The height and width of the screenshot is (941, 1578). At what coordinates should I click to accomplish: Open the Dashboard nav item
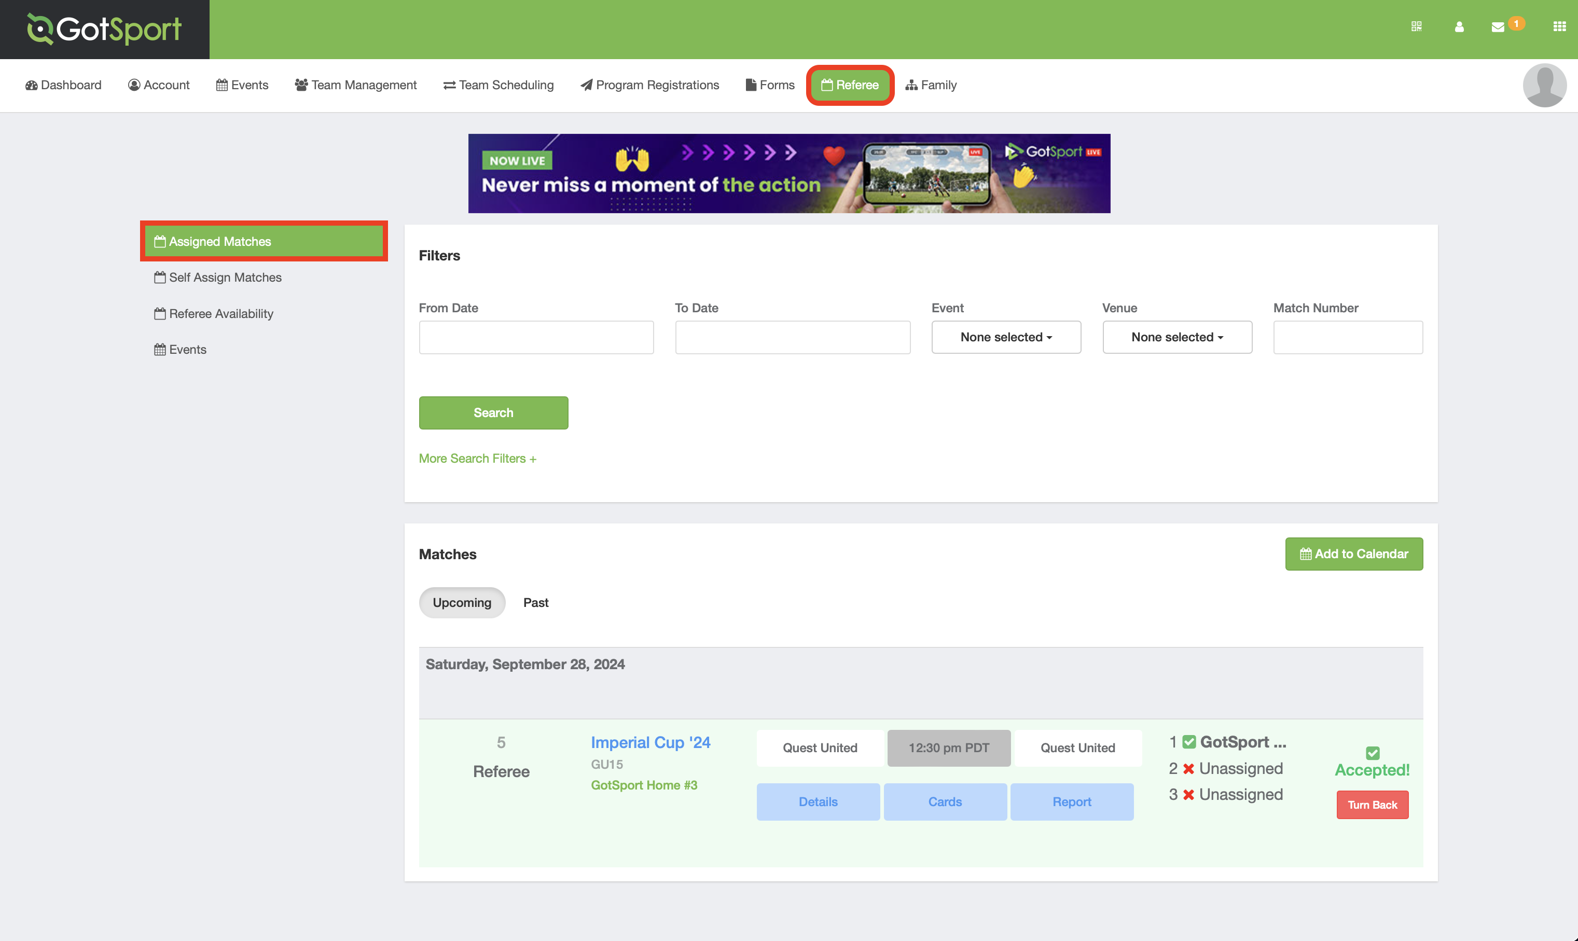click(63, 85)
